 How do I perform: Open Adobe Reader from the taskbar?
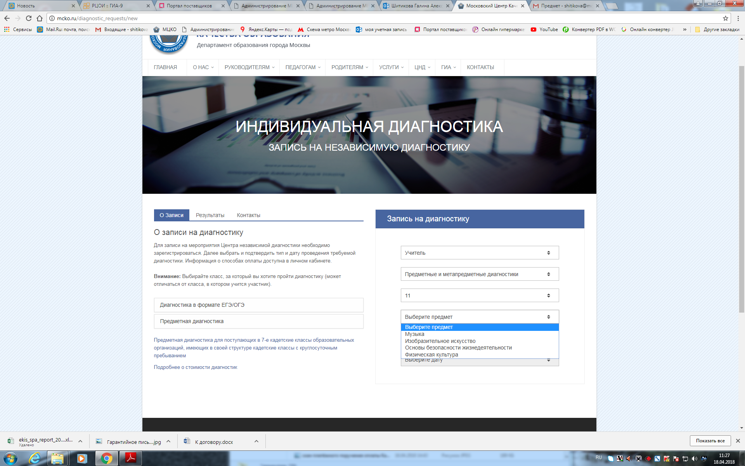coord(130,459)
